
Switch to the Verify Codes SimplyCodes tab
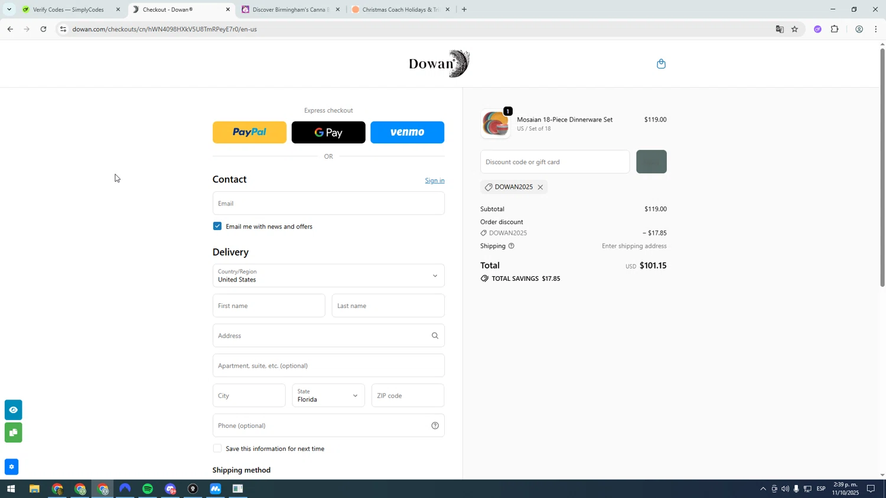click(68, 9)
